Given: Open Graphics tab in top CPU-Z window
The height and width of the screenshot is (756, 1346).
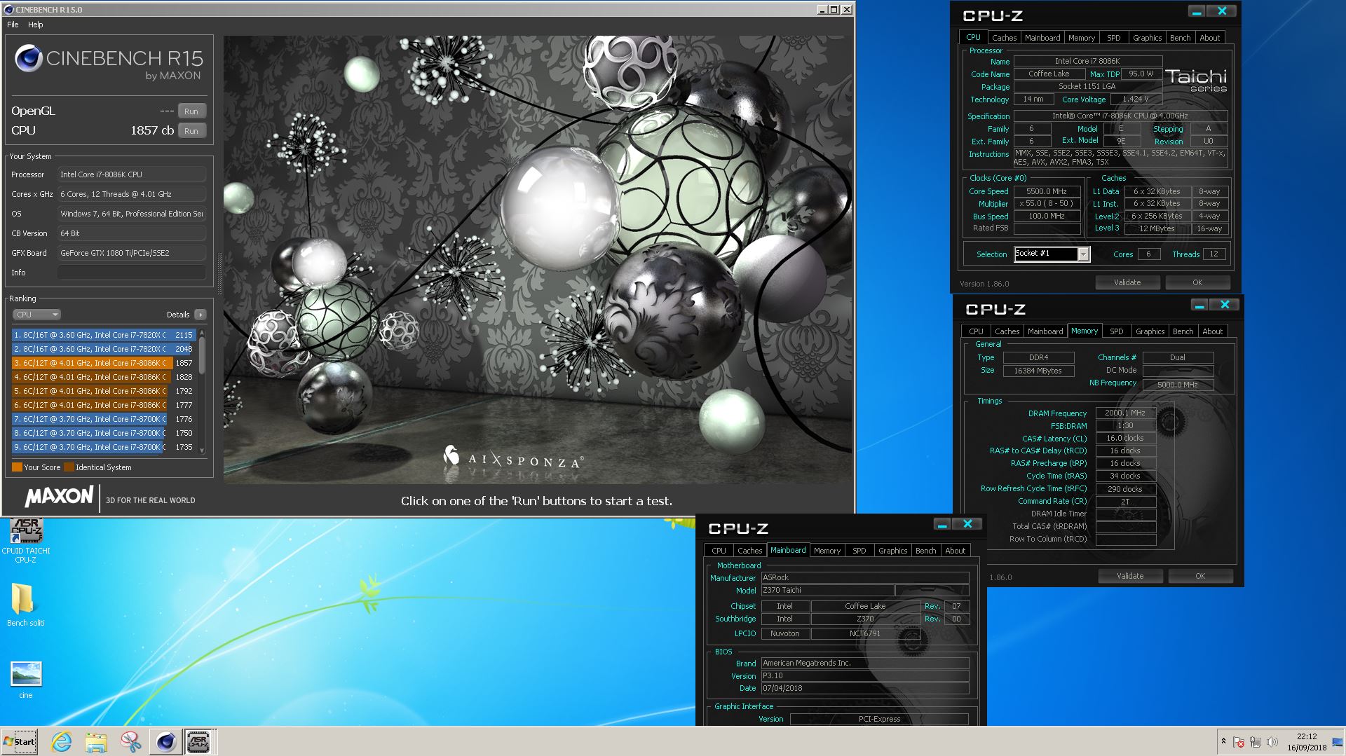Looking at the screenshot, I should (1147, 38).
